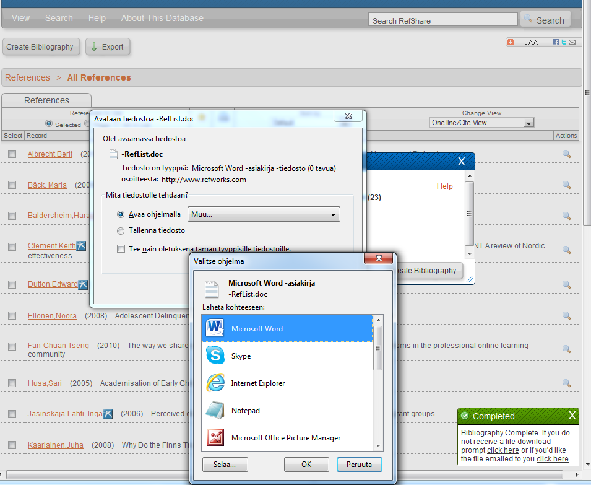Viewport: 591px width, 485px height.
Task: Click the Create Bibliography toolbar button
Action: [41, 46]
